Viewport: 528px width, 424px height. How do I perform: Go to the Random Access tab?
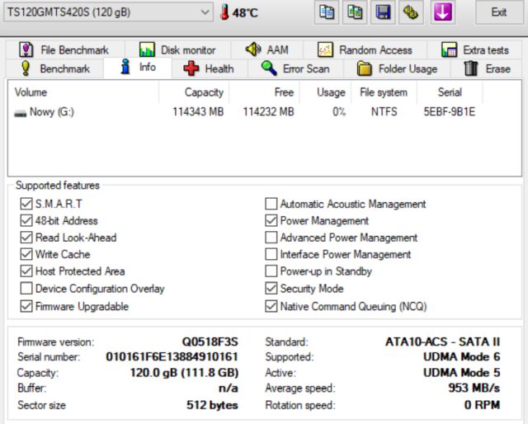pos(365,50)
